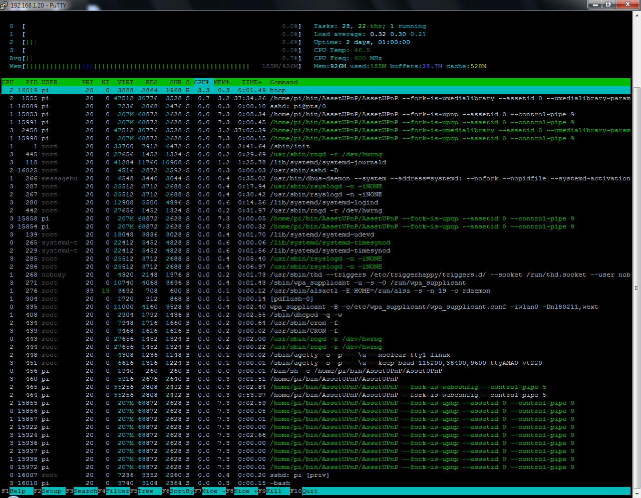
Task: Click F3 Search function key
Action: click(82, 491)
